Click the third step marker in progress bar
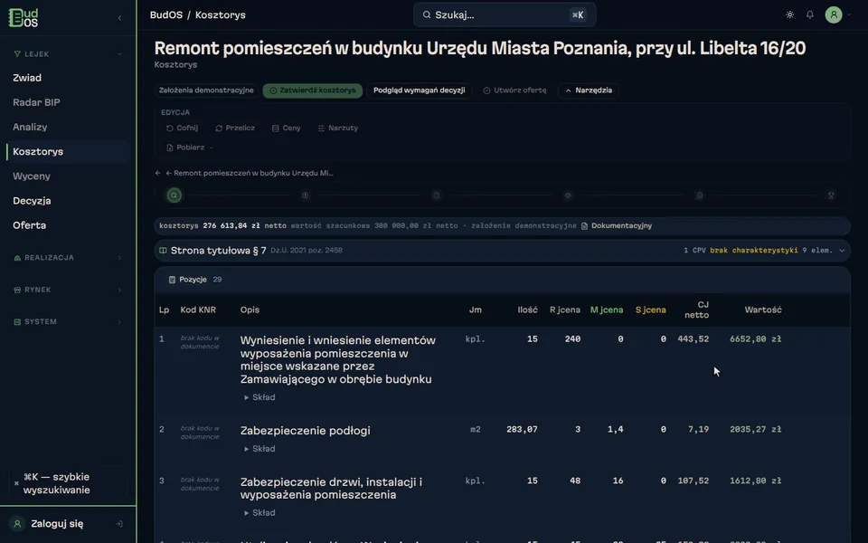The height and width of the screenshot is (543, 868). click(x=436, y=195)
